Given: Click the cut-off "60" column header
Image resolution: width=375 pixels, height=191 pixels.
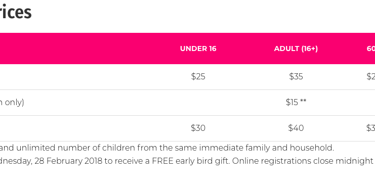Looking at the screenshot, I should click(x=370, y=49).
